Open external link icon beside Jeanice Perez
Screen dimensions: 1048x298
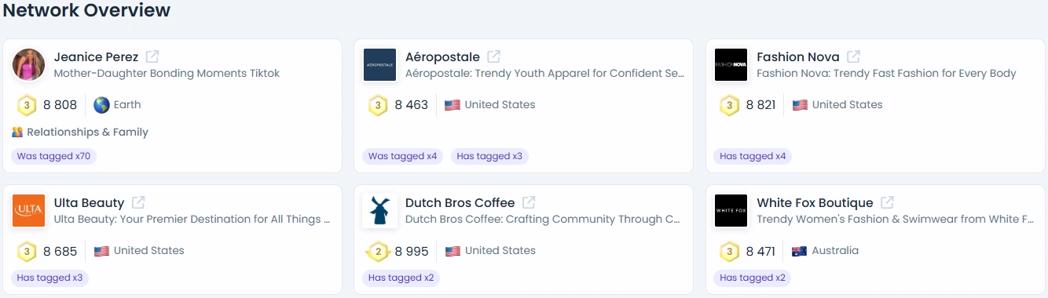(153, 56)
